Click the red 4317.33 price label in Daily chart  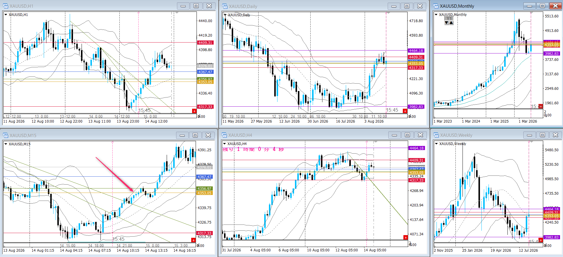(416, 68)
